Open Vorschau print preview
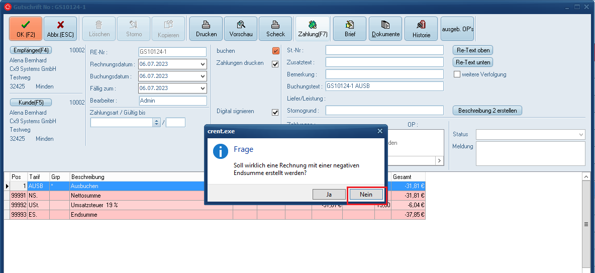 (241, 29)
